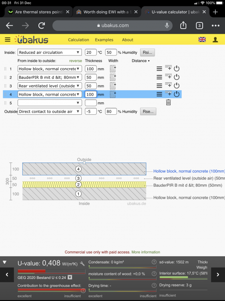This screenshot has width=225, height=301.
Task: Open layer 2 options menu icon
Action: [159, 77]
